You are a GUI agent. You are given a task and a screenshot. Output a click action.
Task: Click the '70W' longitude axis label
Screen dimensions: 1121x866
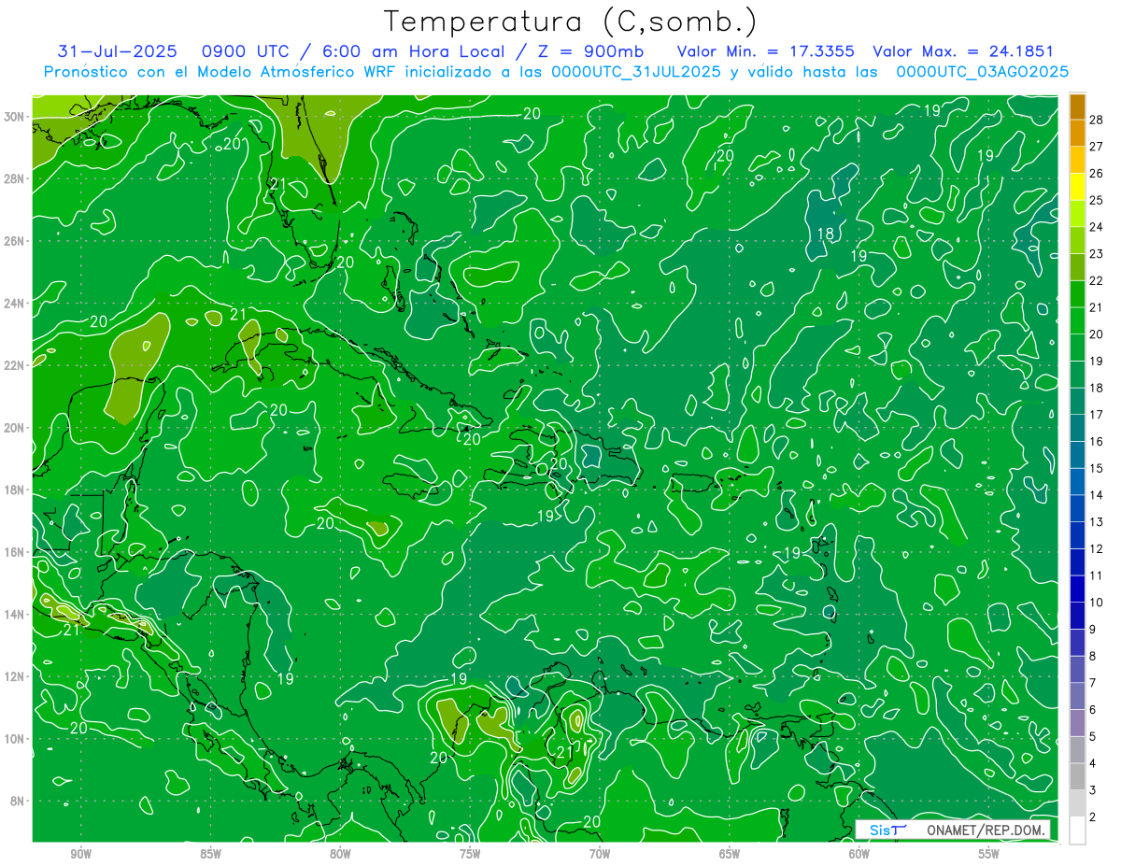(600, 855)
